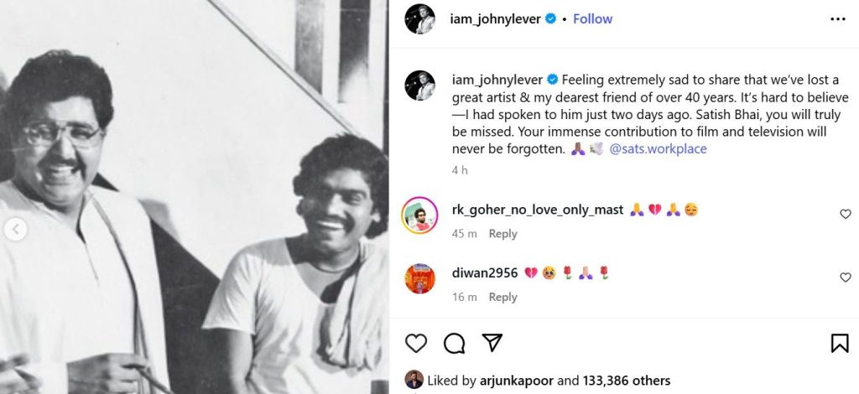Like diwan2956's comment
The width and height of the screenshot is (859, 394).
coord(846,277)
